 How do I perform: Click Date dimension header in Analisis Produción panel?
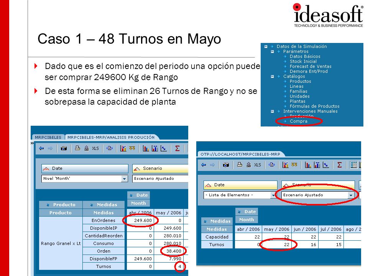pos(85,168)
